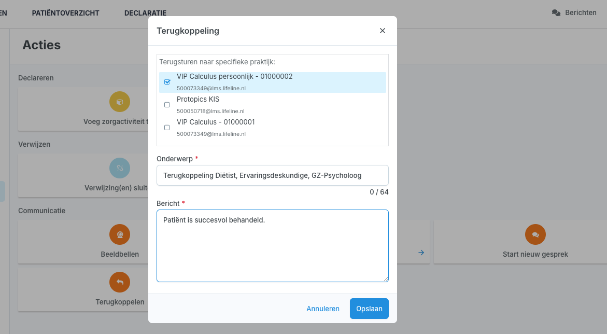Click the Berichten speech bubbles icon
607x334 pixels.
556,13
